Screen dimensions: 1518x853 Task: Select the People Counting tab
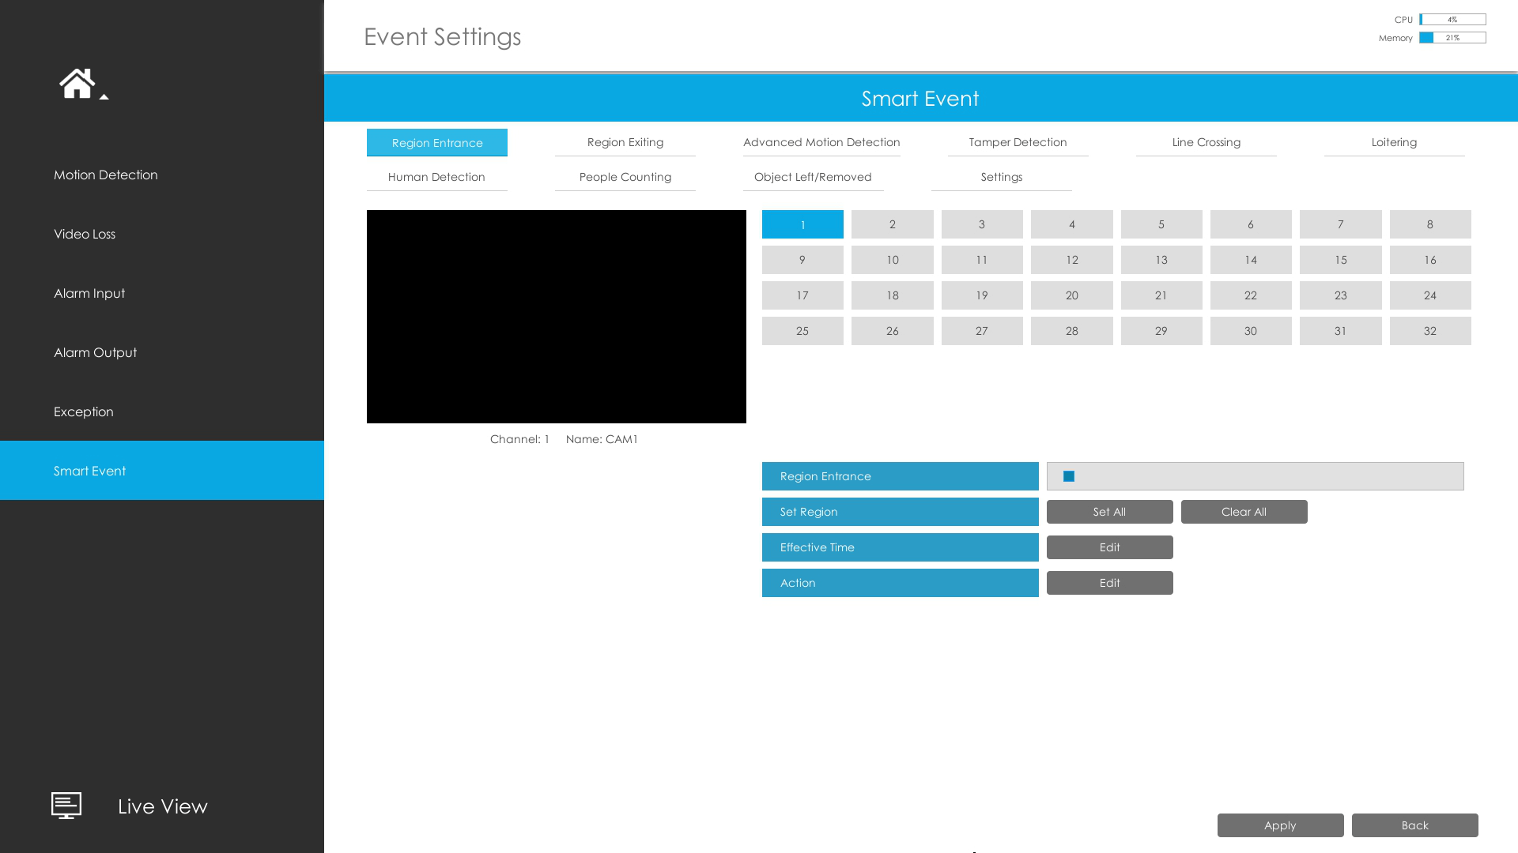click(625, 177)
